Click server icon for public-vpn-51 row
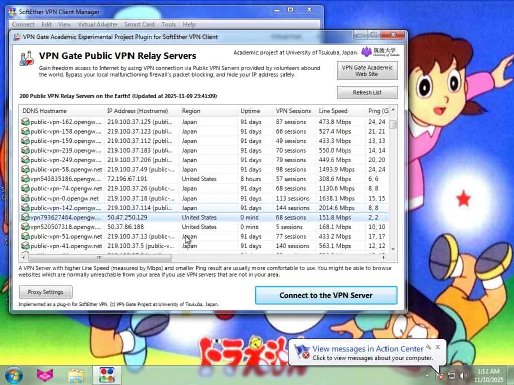The height and width of the screenshot is (385, 514). (25, 236)
